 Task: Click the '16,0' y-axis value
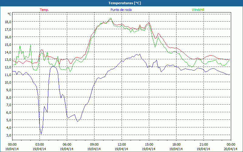[8, 37]
